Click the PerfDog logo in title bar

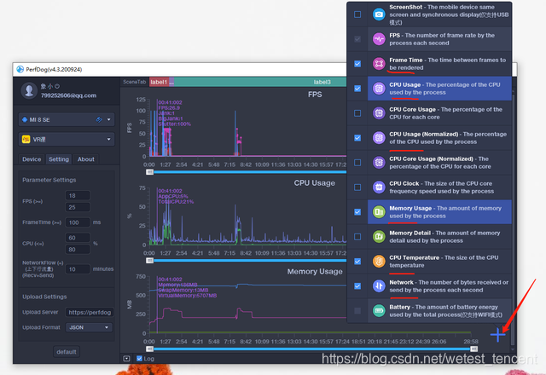(x=20, y=69)
